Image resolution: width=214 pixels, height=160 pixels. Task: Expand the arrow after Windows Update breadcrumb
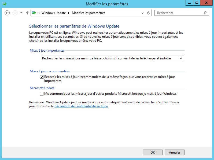(x=69, y=13)
